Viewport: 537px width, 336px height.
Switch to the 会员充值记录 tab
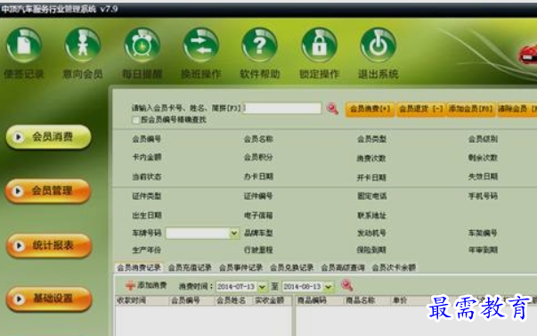[190, 267]
